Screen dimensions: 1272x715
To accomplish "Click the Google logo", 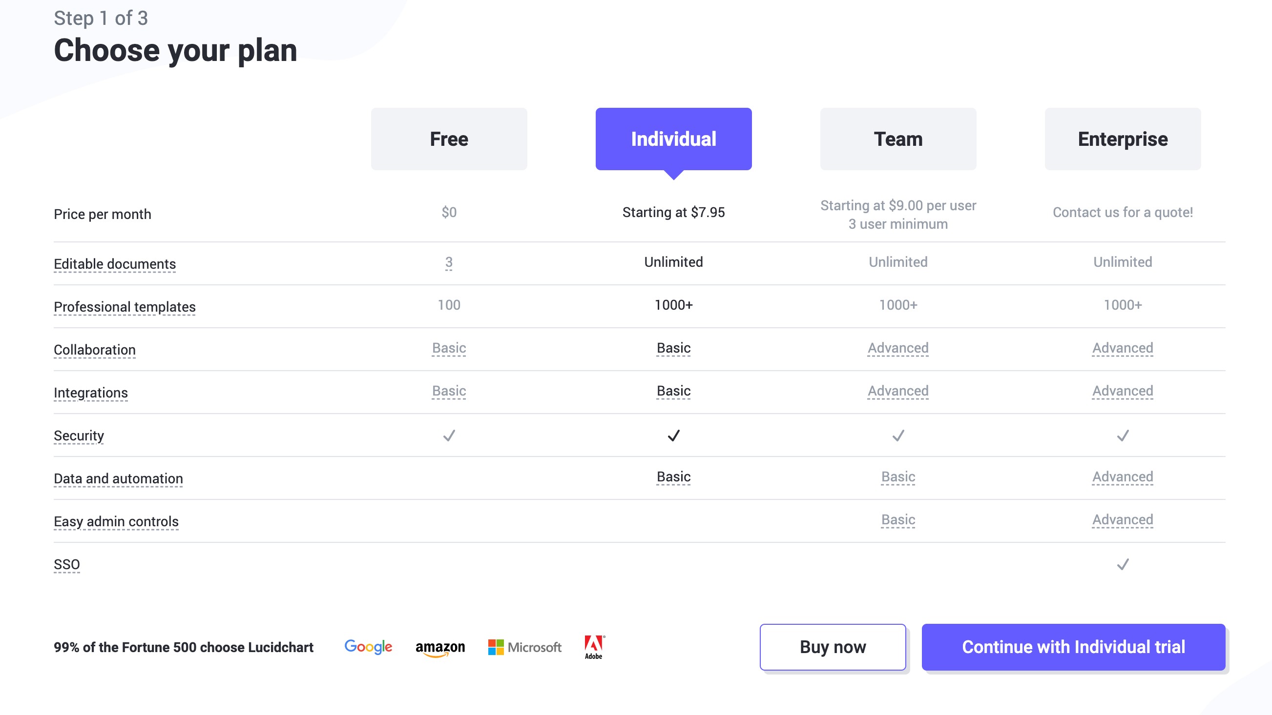I will tap(368, 646).
